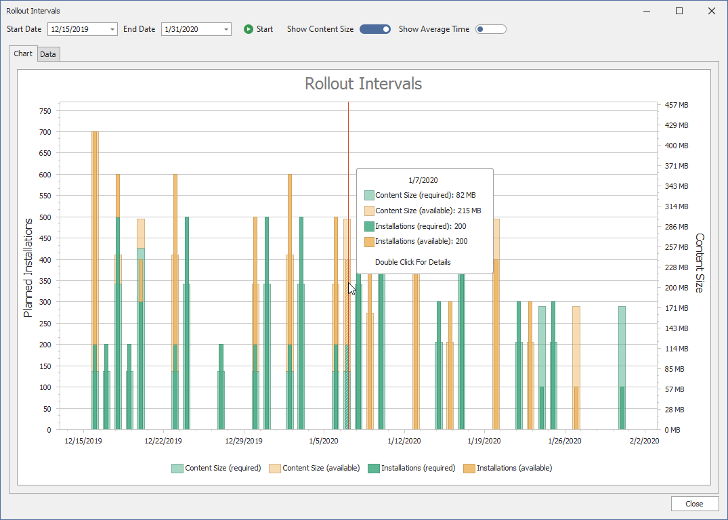This screenshot has height=520, width=728.
Task: Maximize the Rollout Intervals window
Action: click(x=679, y=11)
